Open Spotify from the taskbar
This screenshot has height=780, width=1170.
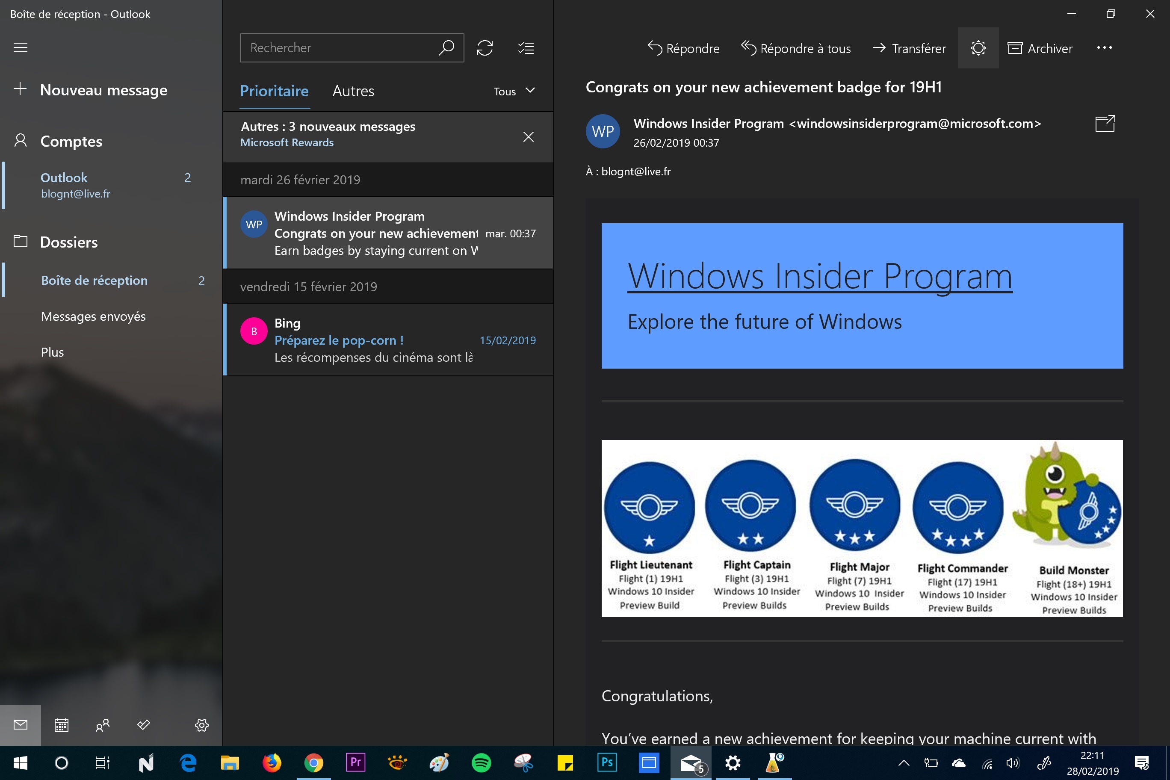pos(481,762)
